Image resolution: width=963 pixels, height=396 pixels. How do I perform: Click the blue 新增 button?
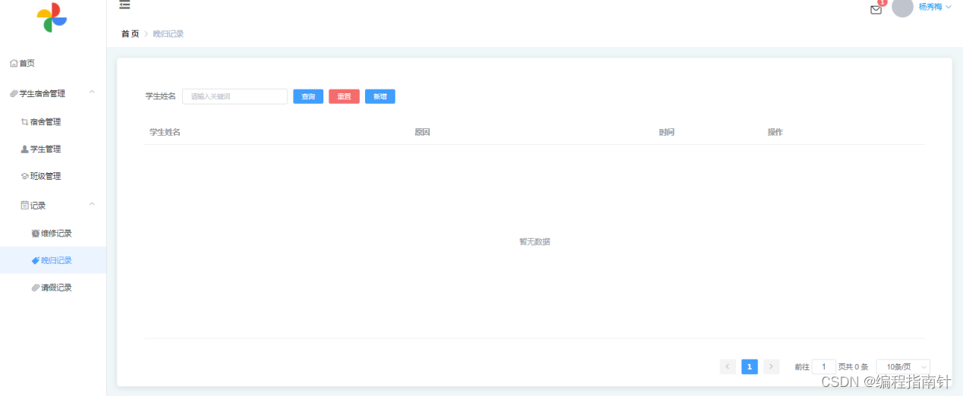(x=380, y=96)
